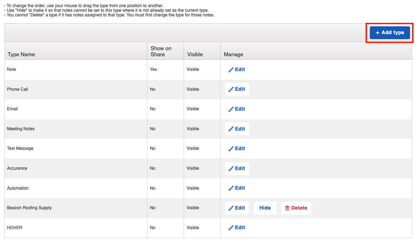This screenshot has width=415, height=248.
Task: Edit the Meeting Notes type
Action: click(x=237, y=129)
